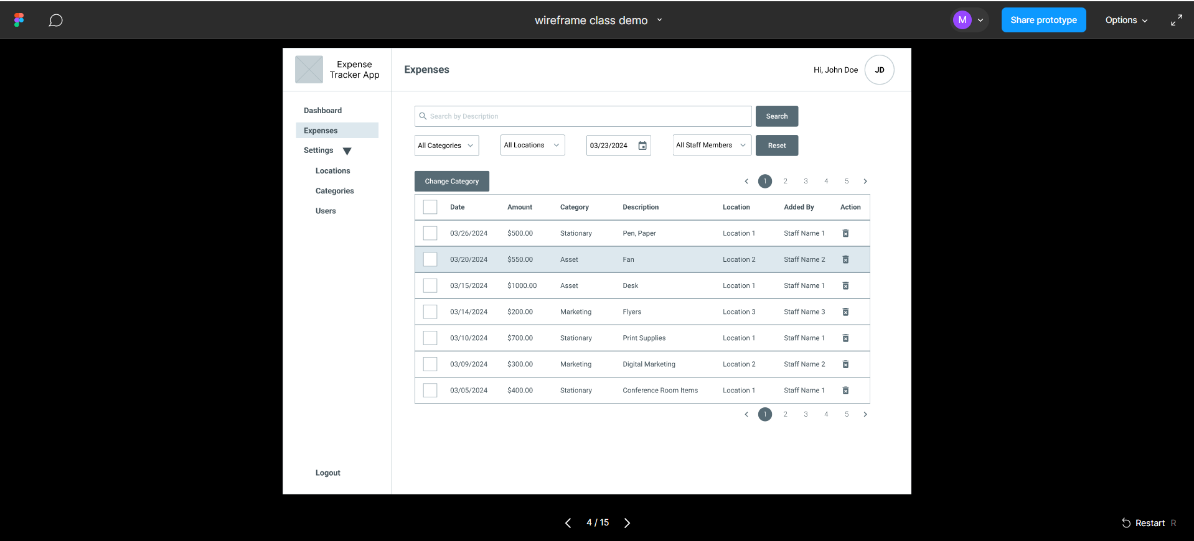The width and height of the screenshot is (1194, 541).
Task: Go to previous frame with bottom left arrow
Action: pyautogui.click(x=568, y=523)
